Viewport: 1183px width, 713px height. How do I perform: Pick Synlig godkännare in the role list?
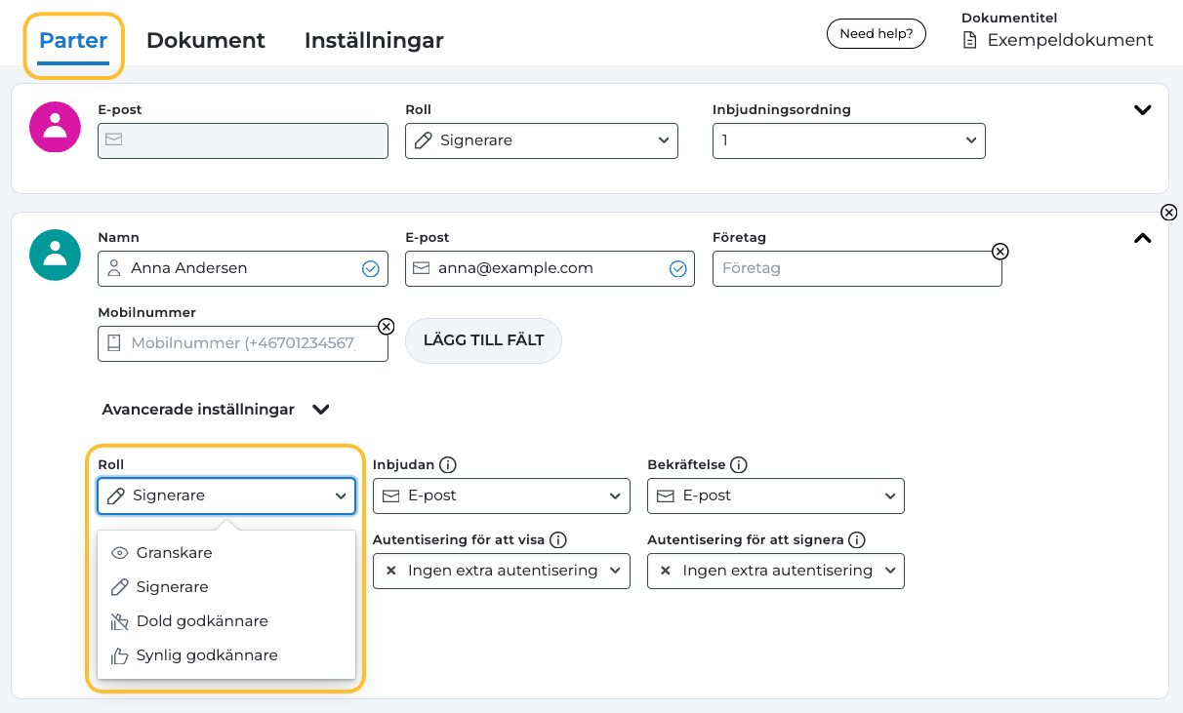point(206,655)
